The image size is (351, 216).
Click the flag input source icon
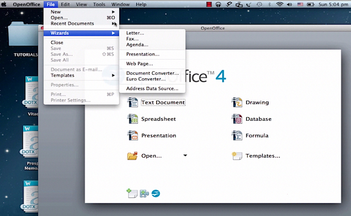[x=300, y=5]
